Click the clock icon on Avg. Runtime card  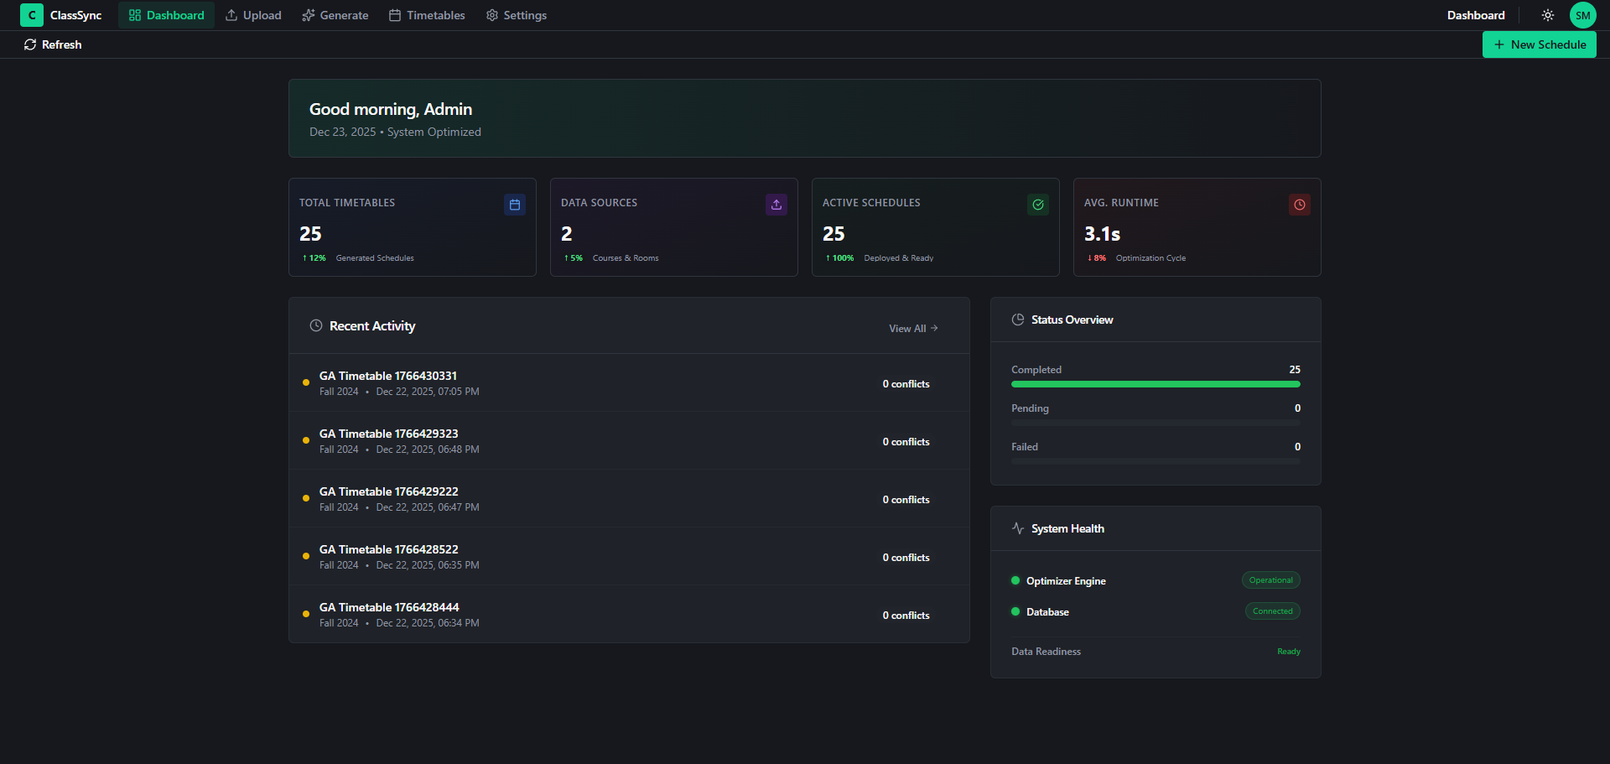[1300, 205]
